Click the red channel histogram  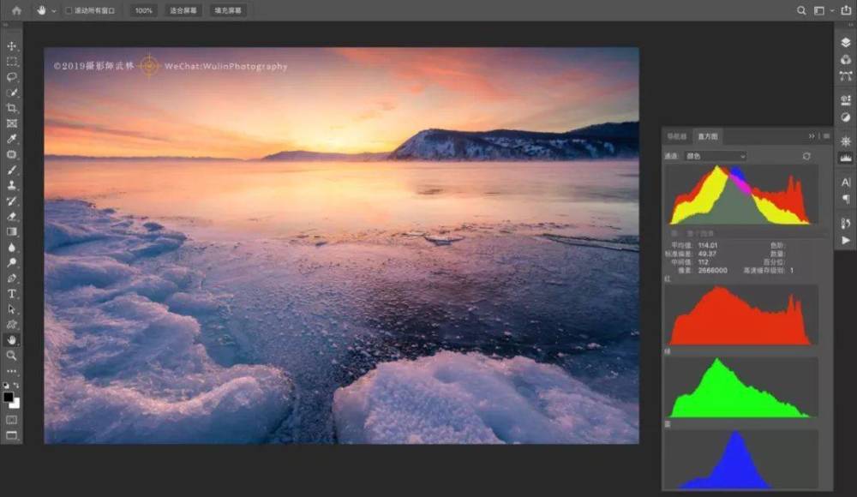[x=740, y=315]
